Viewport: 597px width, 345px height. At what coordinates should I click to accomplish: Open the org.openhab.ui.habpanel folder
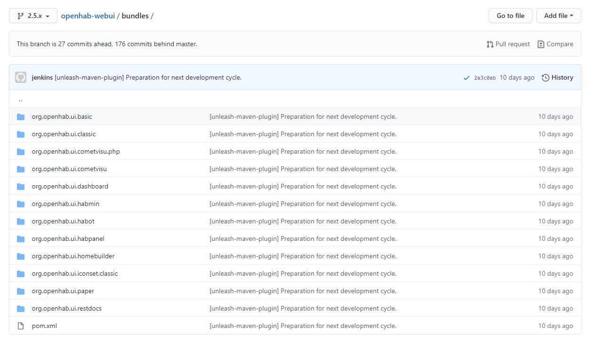point(68,238)
